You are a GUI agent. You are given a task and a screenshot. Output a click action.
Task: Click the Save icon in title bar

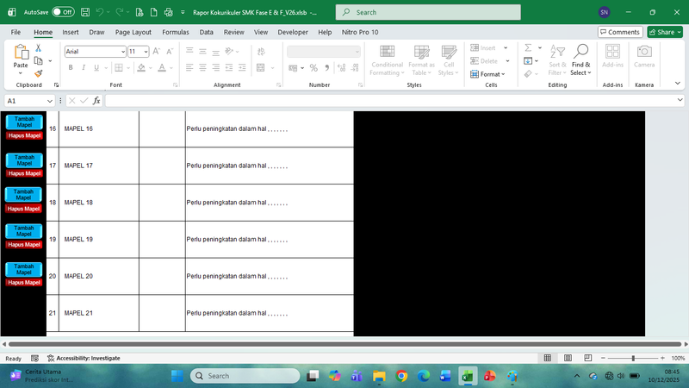click(83, 13)
